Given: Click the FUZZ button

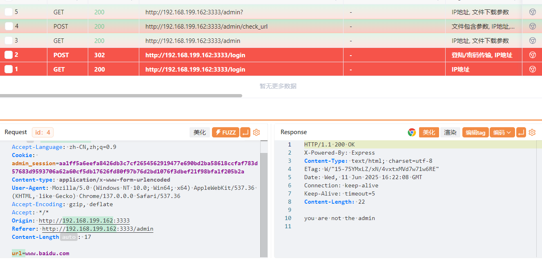Looking at the screenshot, I should click(x=225, y=132).
